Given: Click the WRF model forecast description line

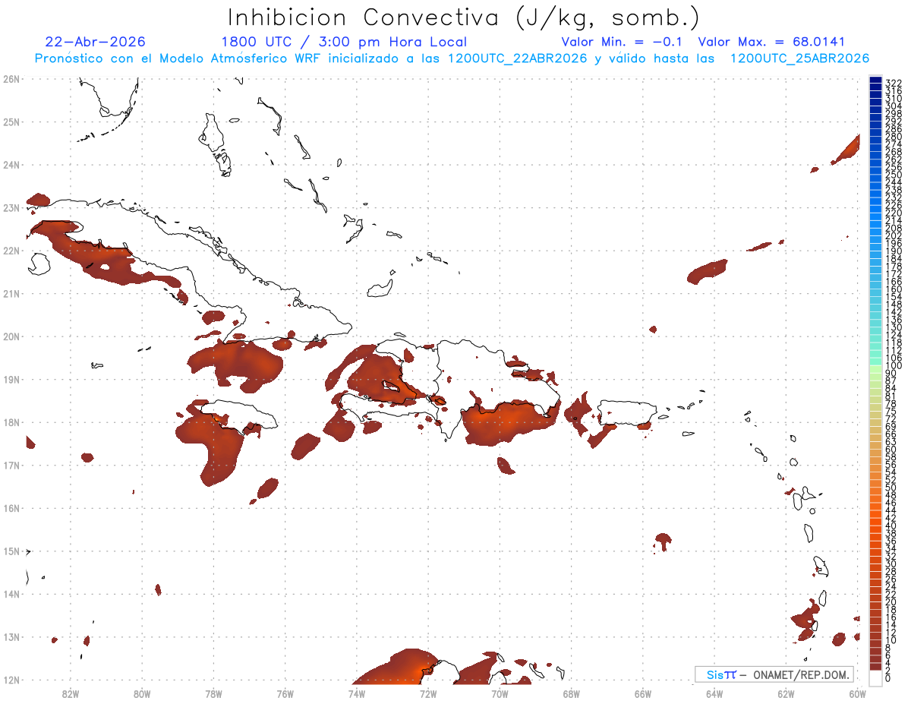Looking at the screenshot, I should (x=452, y=58).
